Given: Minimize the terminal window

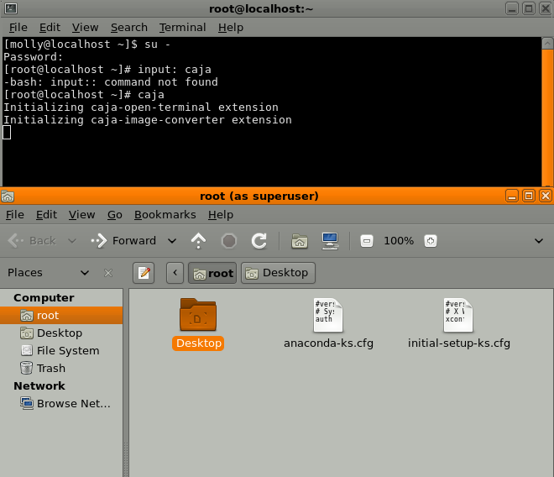Looking at the screenshot, I should coord(511,8).
